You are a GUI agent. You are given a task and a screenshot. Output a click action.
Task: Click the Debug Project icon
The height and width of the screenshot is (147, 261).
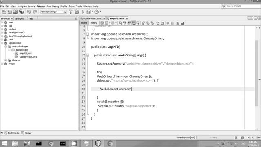coord(89,12)
